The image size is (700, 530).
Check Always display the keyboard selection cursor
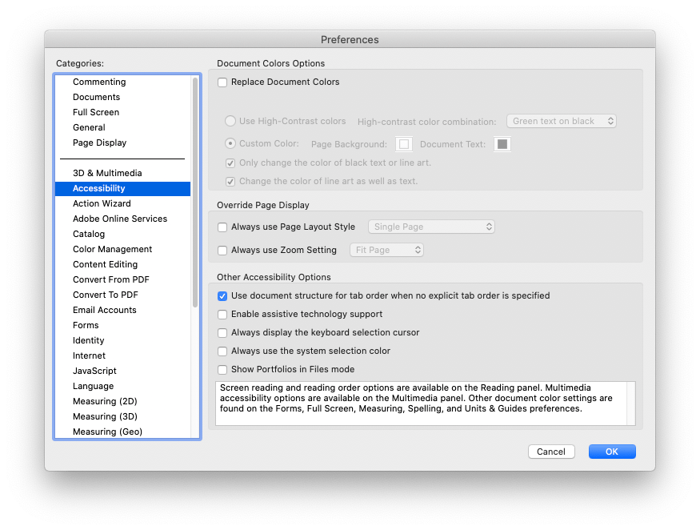click(222, 333)
